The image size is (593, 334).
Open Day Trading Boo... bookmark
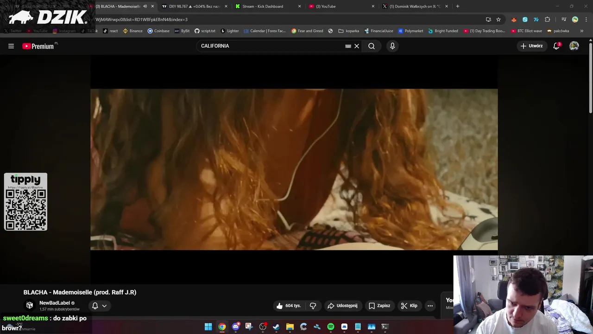pos(485,31)
